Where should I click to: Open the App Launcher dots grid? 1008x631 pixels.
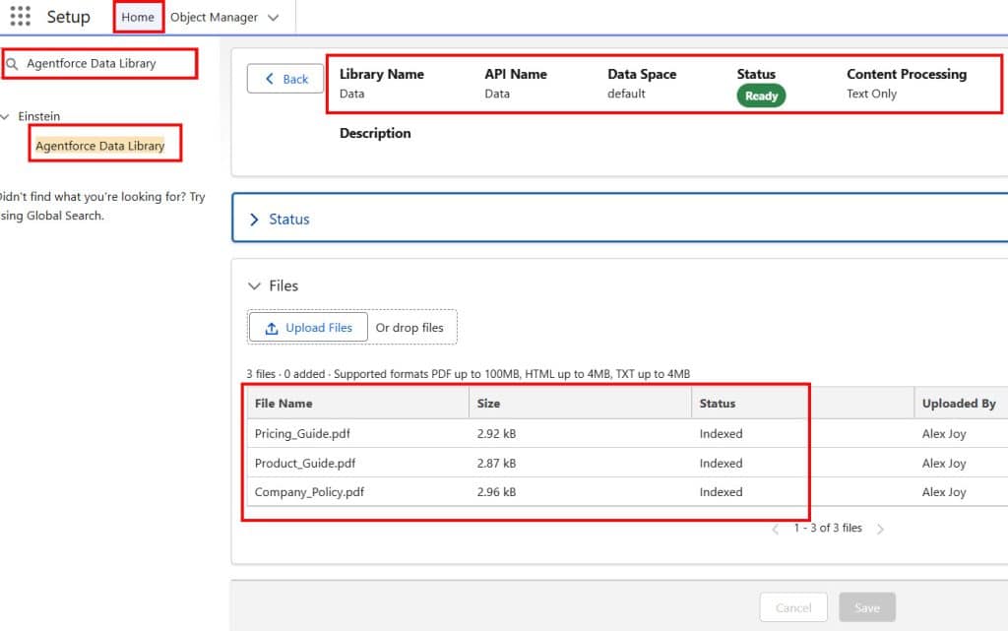20,16
